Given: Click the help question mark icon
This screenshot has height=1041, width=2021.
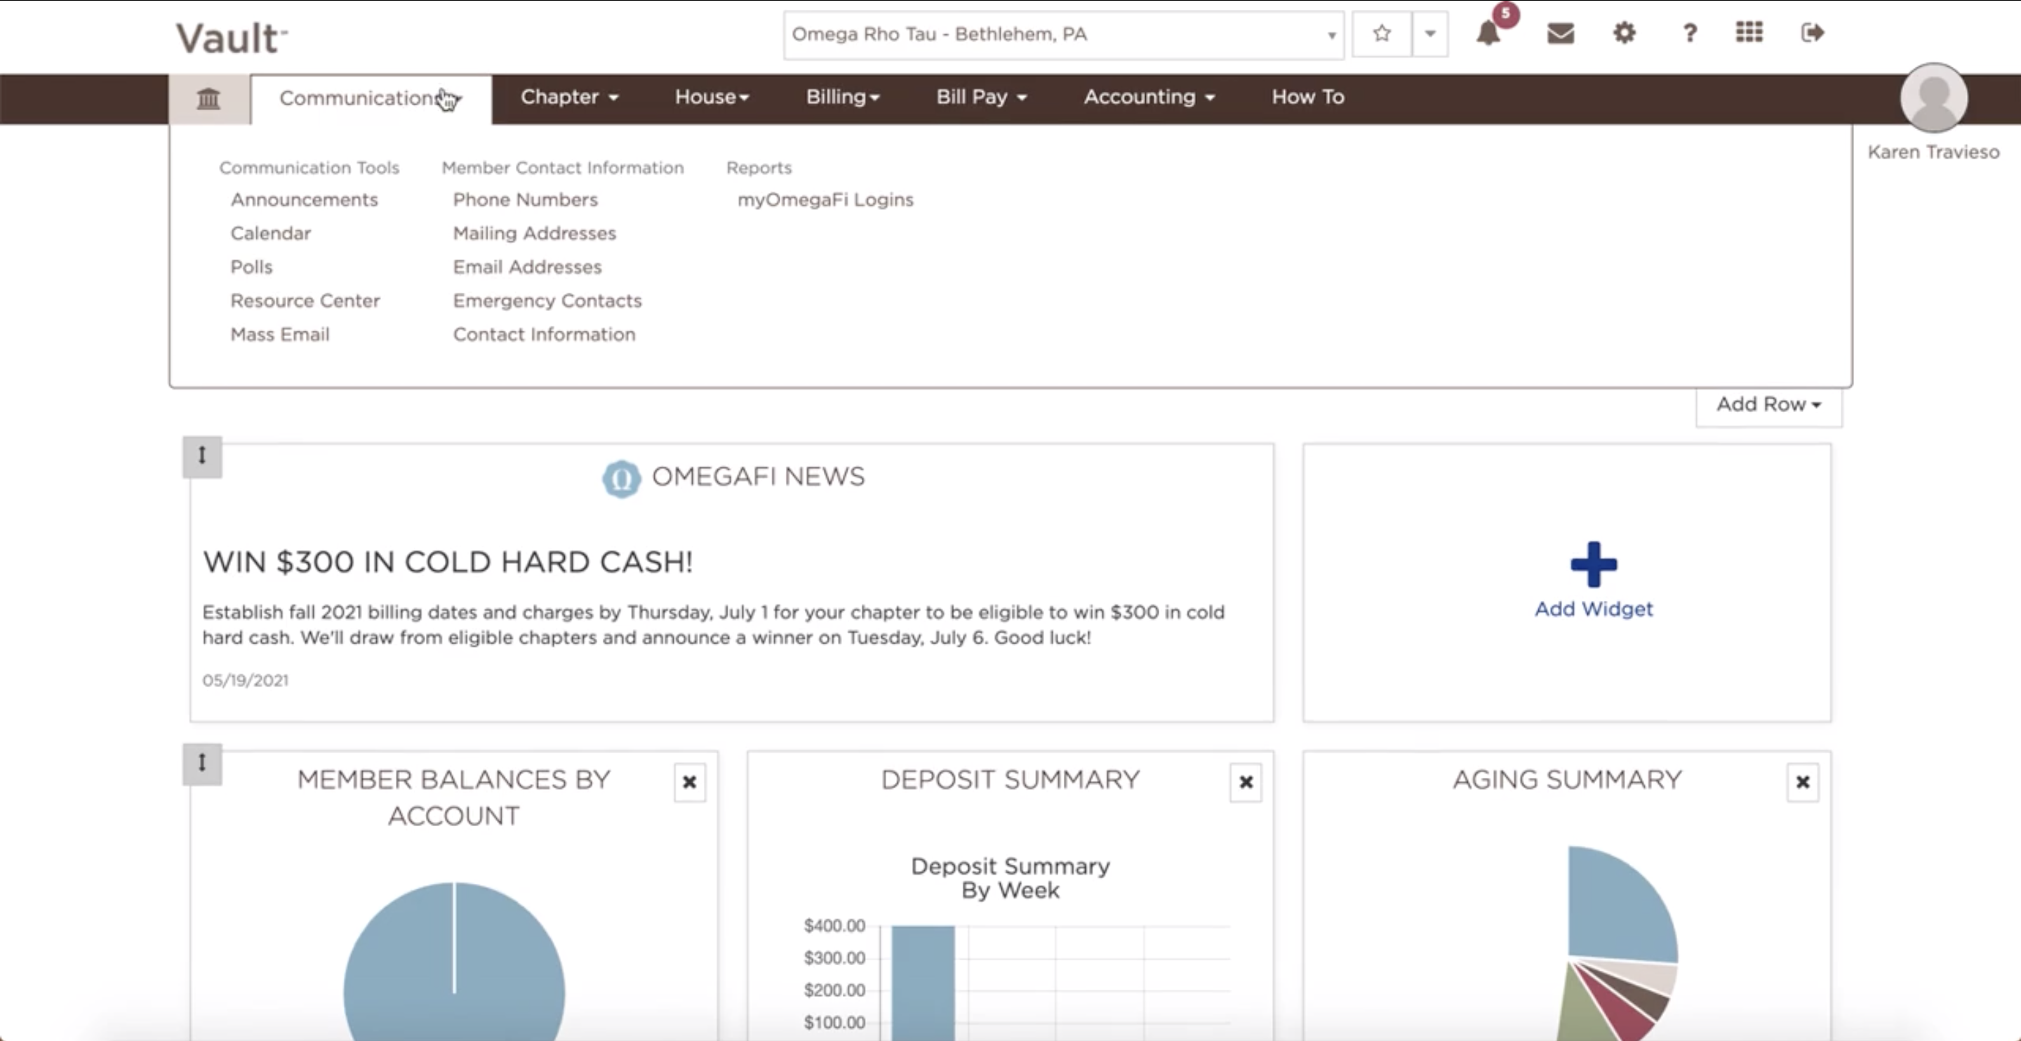Looking at the screenshot, I should pyautogui.click(x=1689, y=33).
